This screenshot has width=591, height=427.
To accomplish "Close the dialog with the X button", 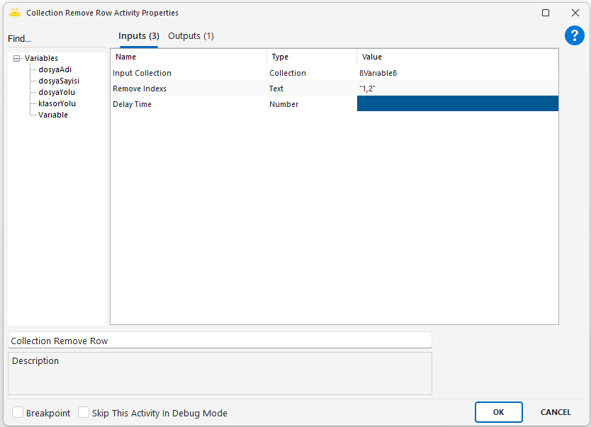I will point(575,13).
